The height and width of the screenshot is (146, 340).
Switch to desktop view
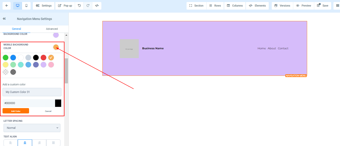[x=17, y=6]
